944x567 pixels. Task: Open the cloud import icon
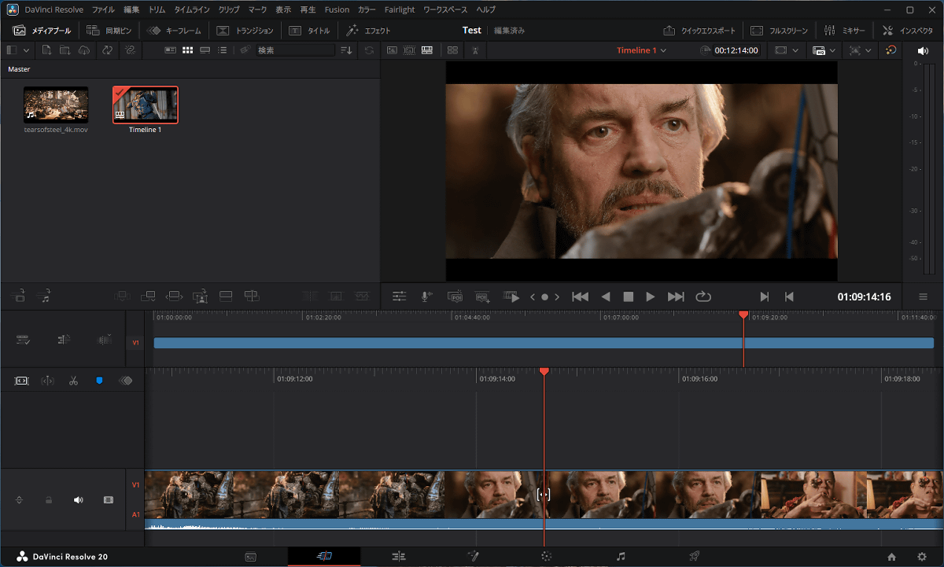[x=85, y=50]
